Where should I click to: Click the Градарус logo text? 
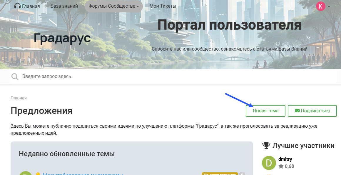coord(62,38)
